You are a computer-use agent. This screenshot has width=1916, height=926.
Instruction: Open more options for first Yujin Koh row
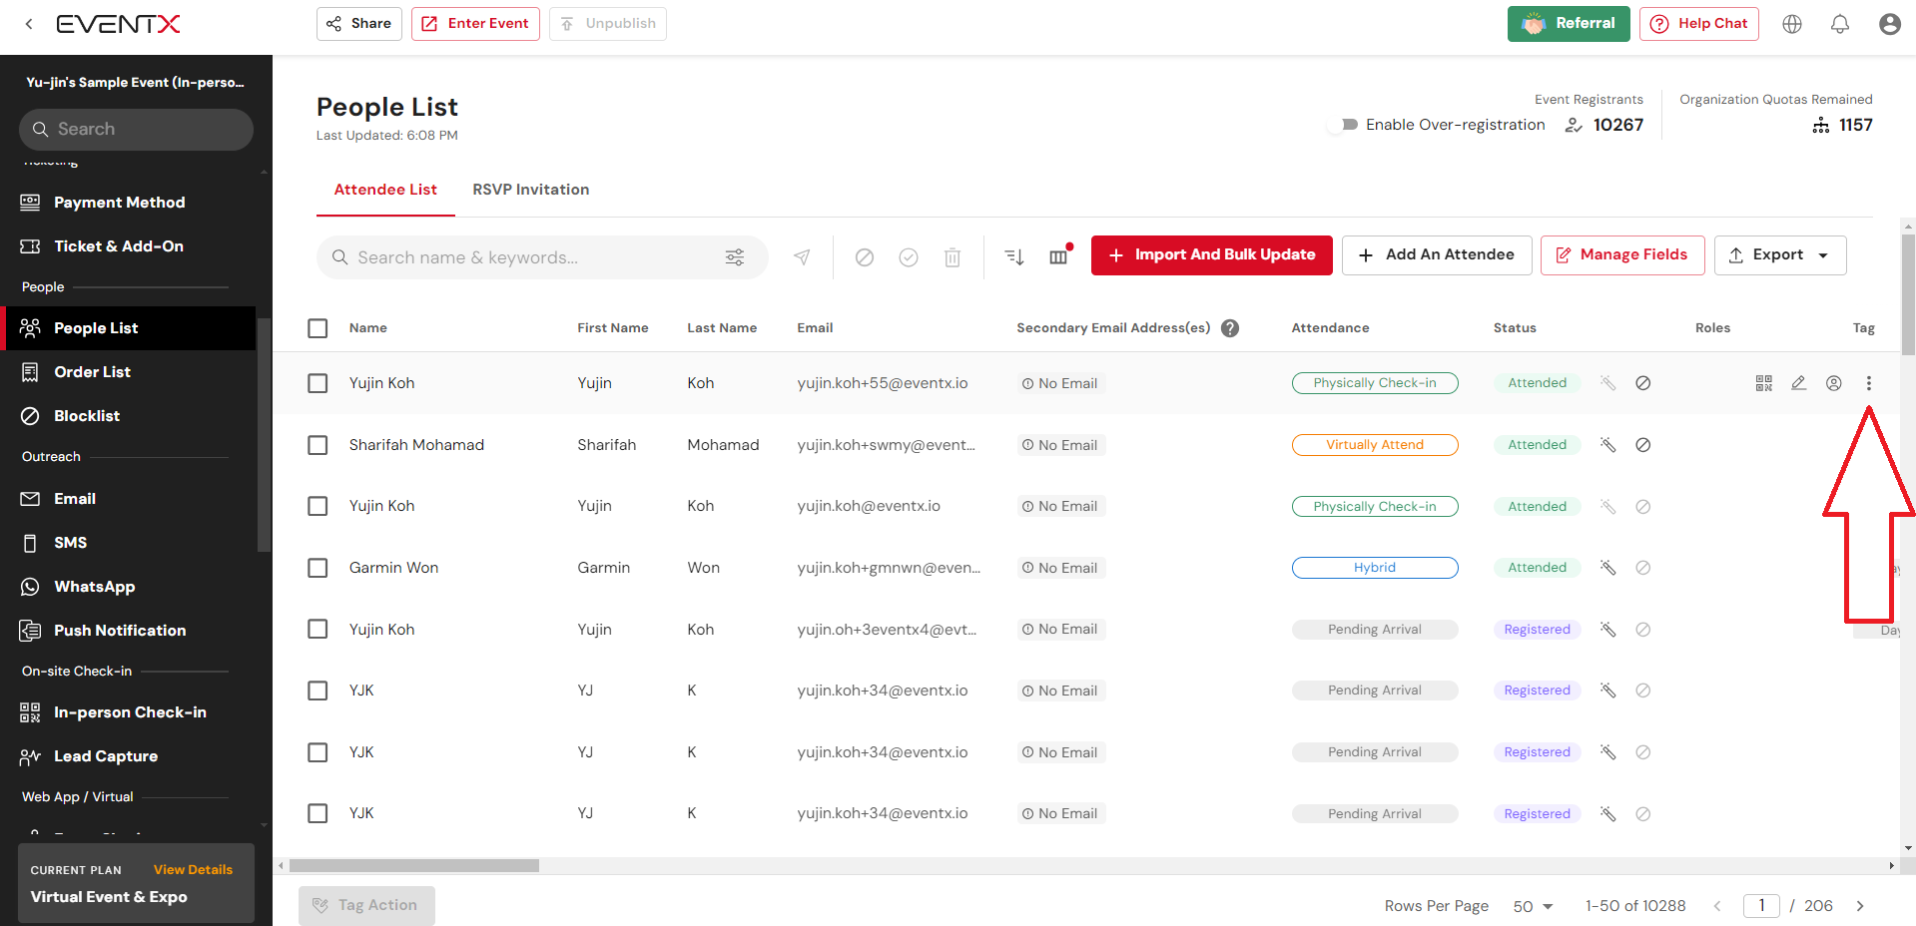pos(1869,383)
